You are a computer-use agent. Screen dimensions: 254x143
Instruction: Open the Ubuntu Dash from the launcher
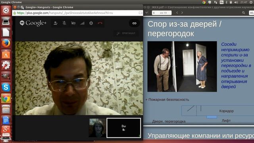[x=6, y=11]
